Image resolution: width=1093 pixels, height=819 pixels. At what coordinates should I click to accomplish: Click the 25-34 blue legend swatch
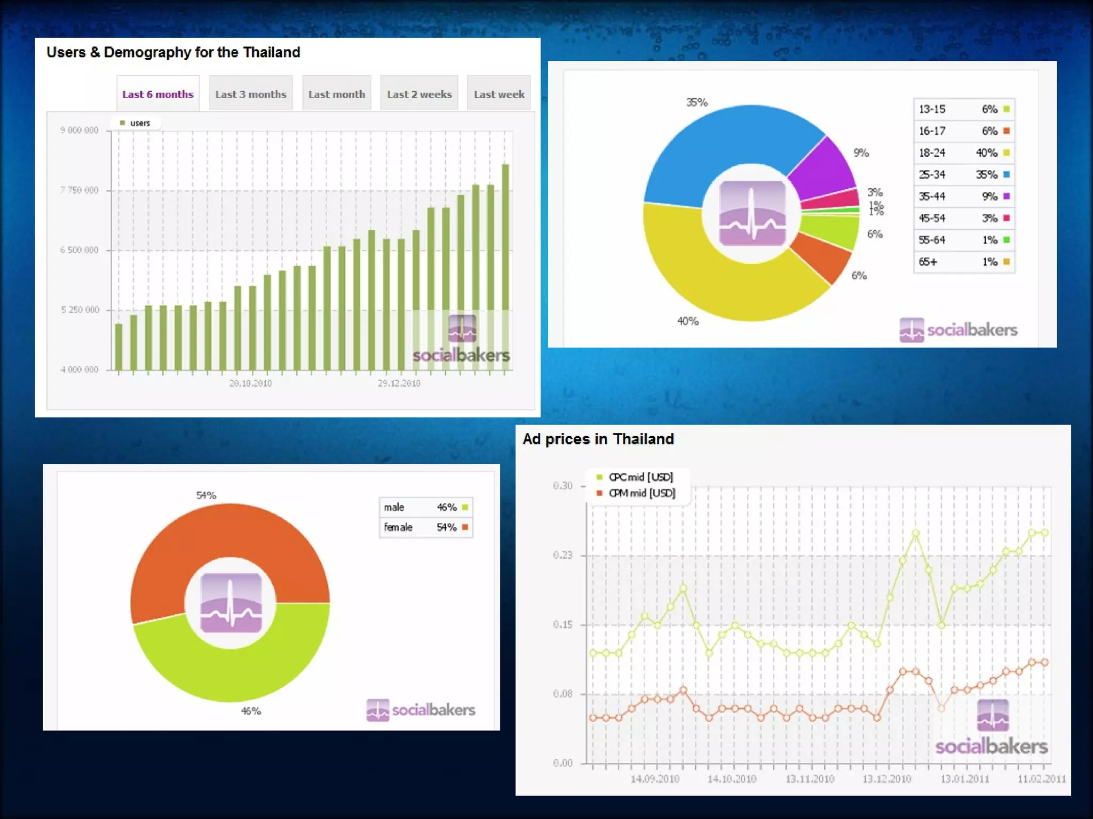1007,174
